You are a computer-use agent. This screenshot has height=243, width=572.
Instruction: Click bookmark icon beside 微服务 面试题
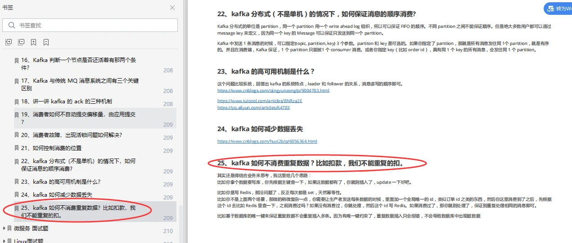(x=10, y=229)
